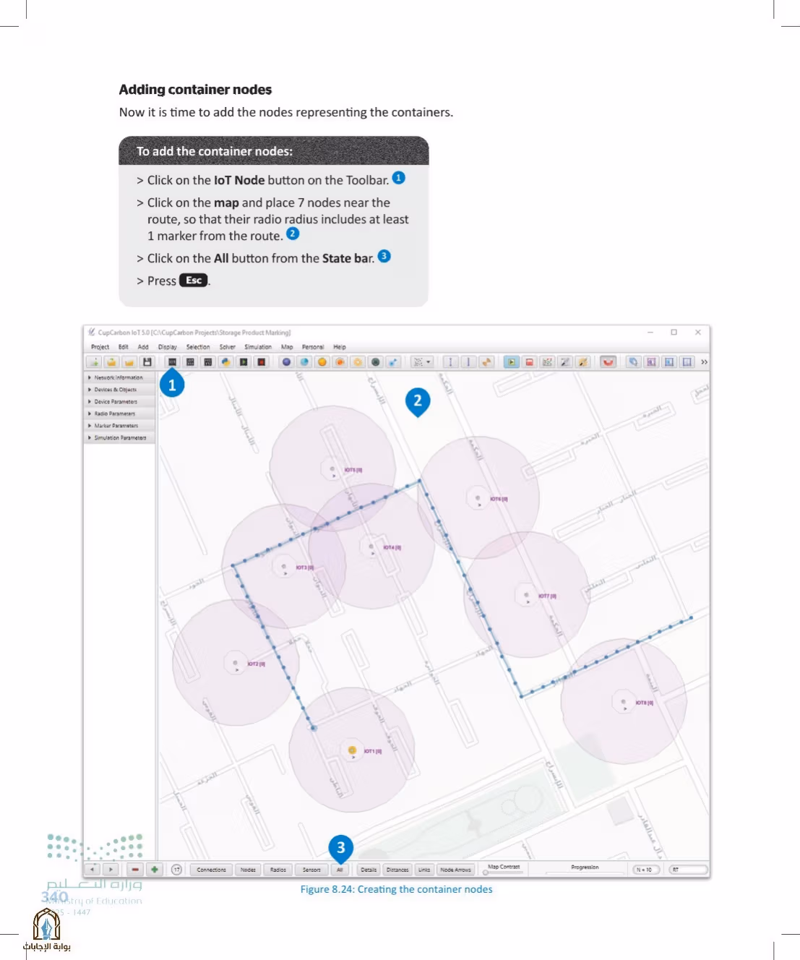This screenshot has height=960, width=800.
Task: Expand the Marker Parameters panel
Action: (119, 426)
